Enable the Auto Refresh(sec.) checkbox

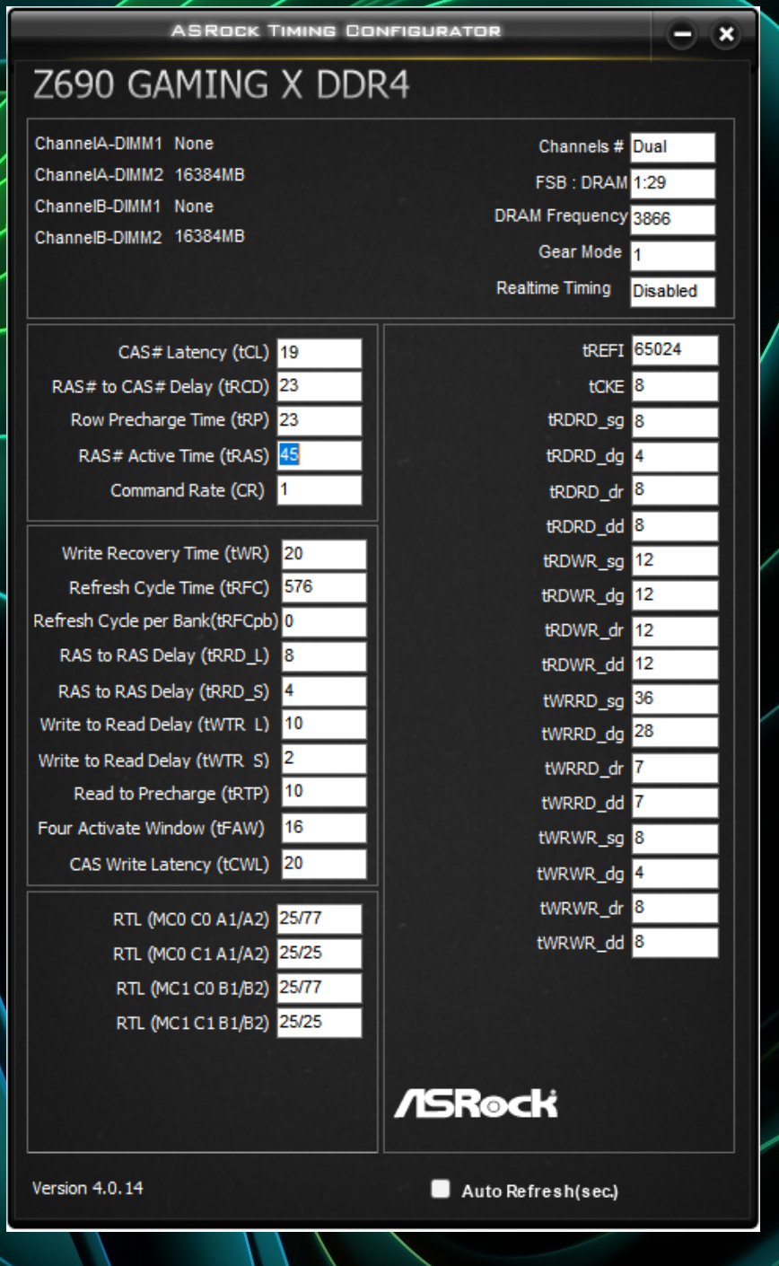[440, 1190]
